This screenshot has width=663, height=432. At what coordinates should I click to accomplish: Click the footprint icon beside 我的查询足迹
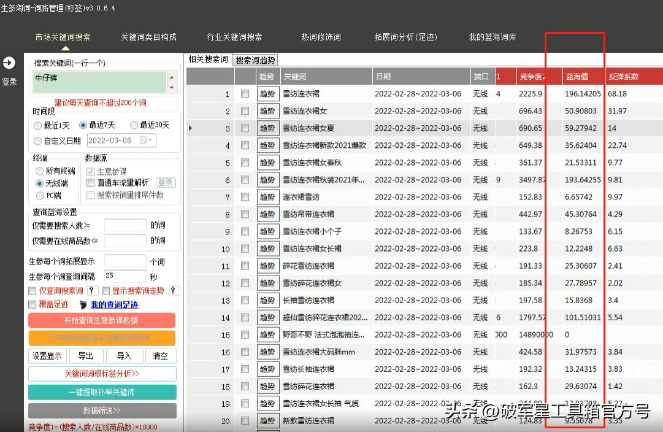point(84,304)
